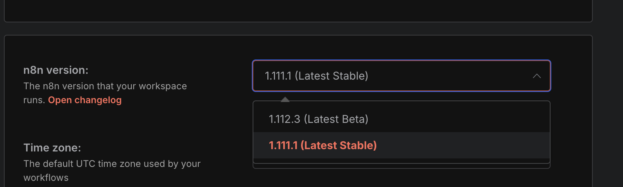Click the word 'workflows' in time zone description
Image resolution: width=623 pixels, height=187 pixels.
click(x=46, y=178)
